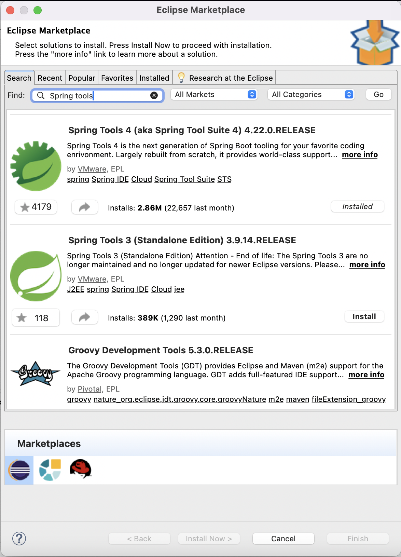This screenshot has height=557, width=401.
Task: Click the disabled Finish button
Action: 358,539
